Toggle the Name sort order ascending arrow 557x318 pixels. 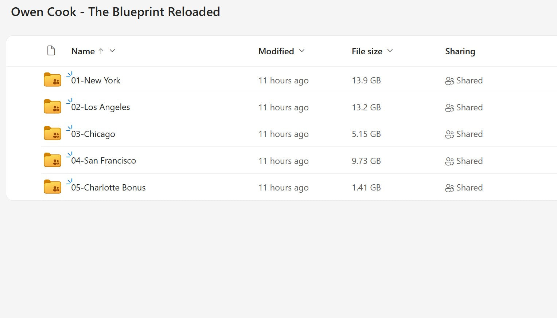point(101,51)
